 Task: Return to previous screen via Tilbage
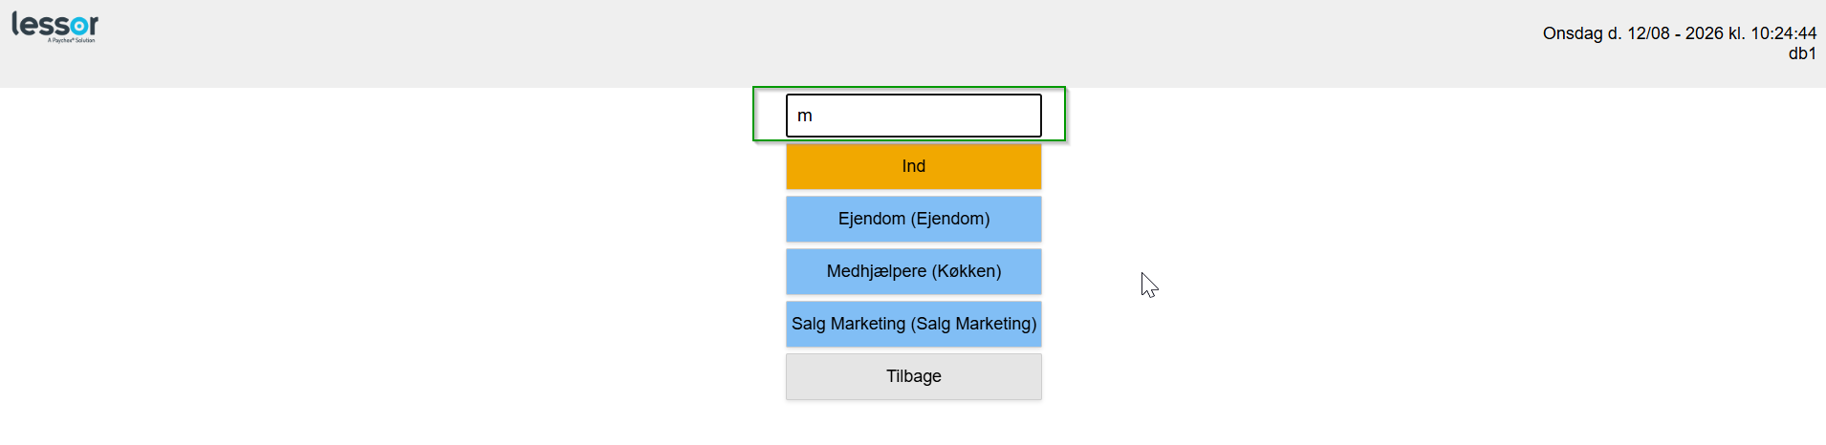coord(913,376)
